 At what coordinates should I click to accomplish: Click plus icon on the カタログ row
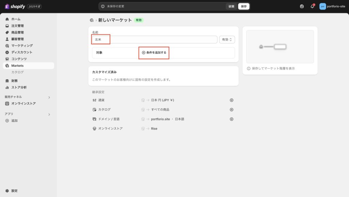coord(231,110)
